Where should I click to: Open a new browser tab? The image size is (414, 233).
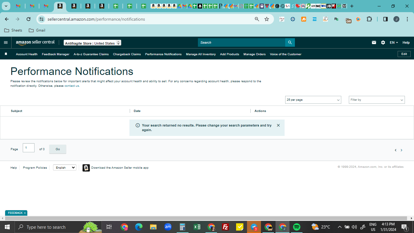click(x=352, y=6)
